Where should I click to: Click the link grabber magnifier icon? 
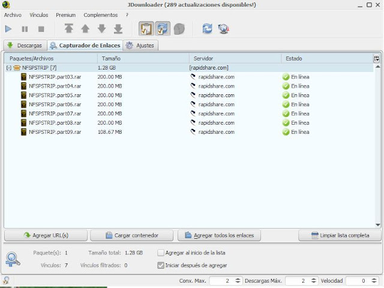point(12,259)
